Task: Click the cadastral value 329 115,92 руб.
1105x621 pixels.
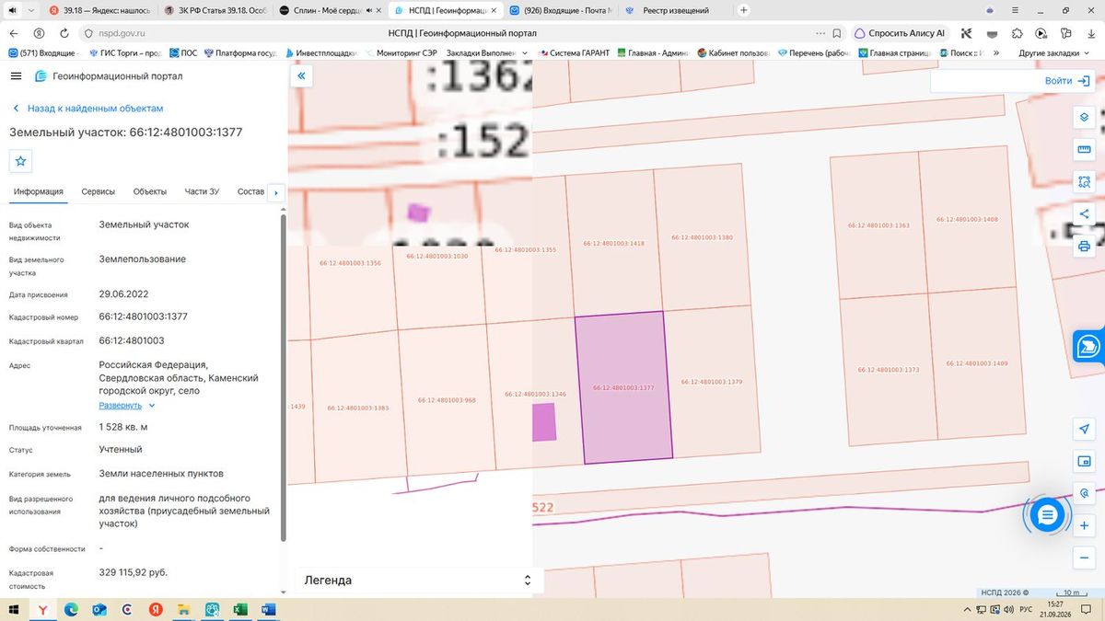Action: tap(134, 572)
